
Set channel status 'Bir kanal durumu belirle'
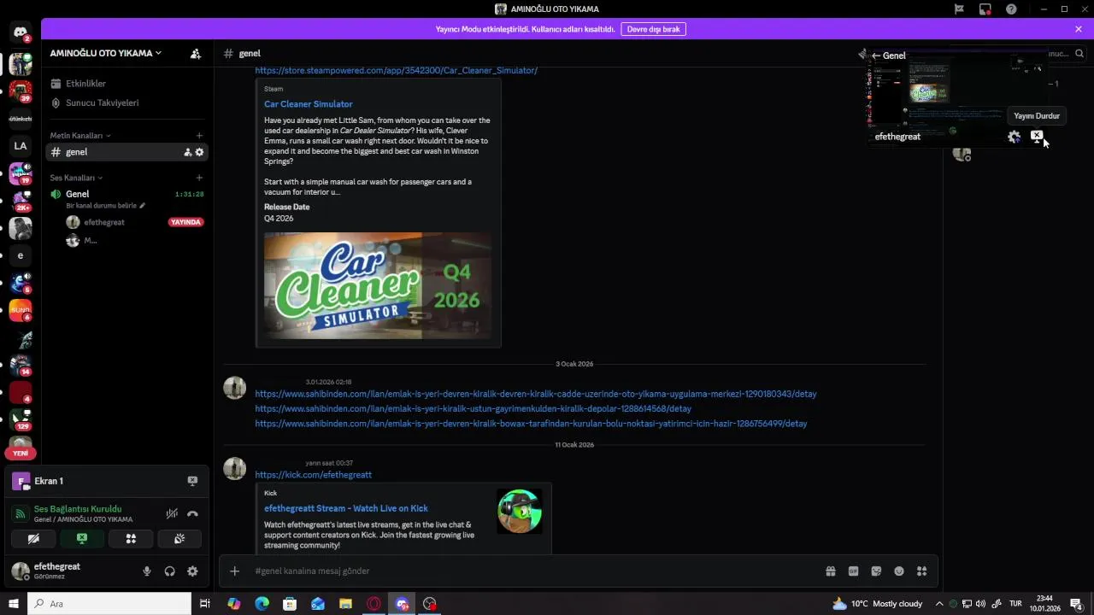[x=106, y=206]
